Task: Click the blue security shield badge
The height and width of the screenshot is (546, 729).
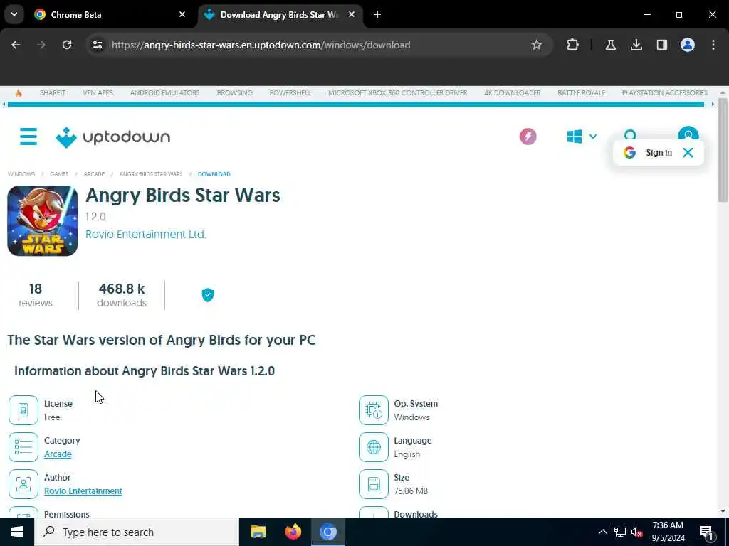Action: [208, 295]
